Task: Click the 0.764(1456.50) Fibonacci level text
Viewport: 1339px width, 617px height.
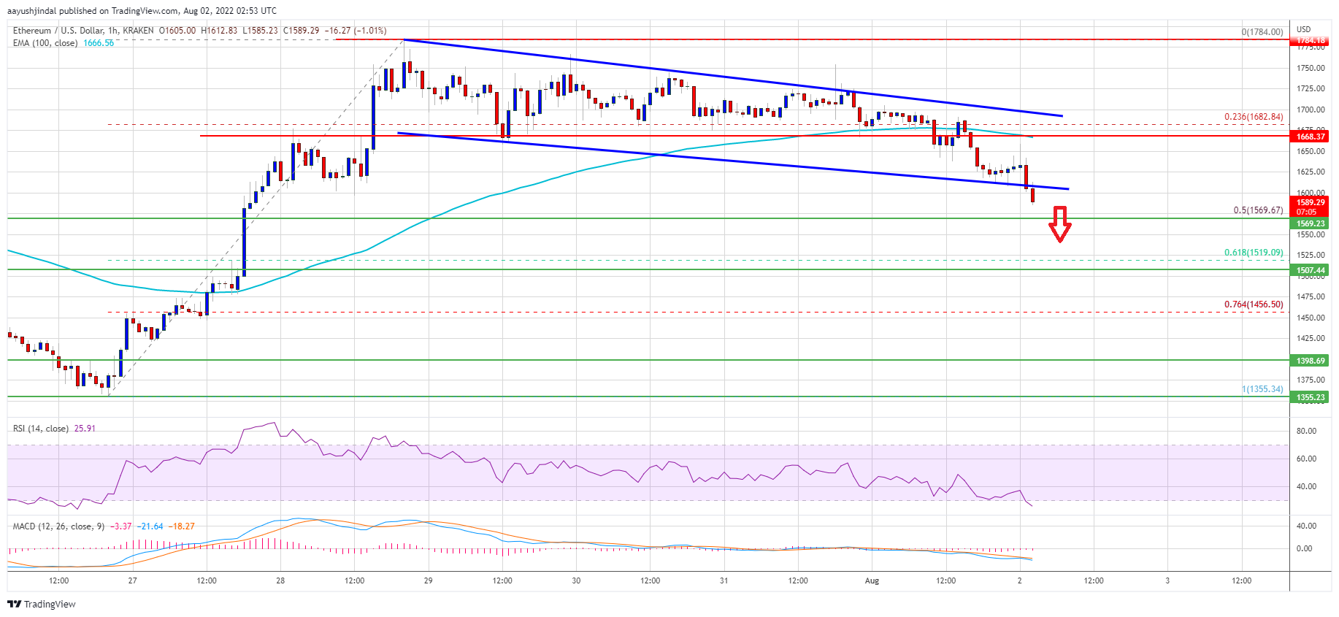Action: pyautogui.click(x=1254, y=304)
